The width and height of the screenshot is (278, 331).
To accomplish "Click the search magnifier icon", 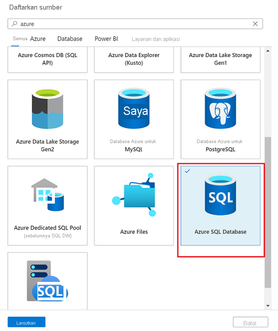I will pyautogui.click(x=14, y=23).
